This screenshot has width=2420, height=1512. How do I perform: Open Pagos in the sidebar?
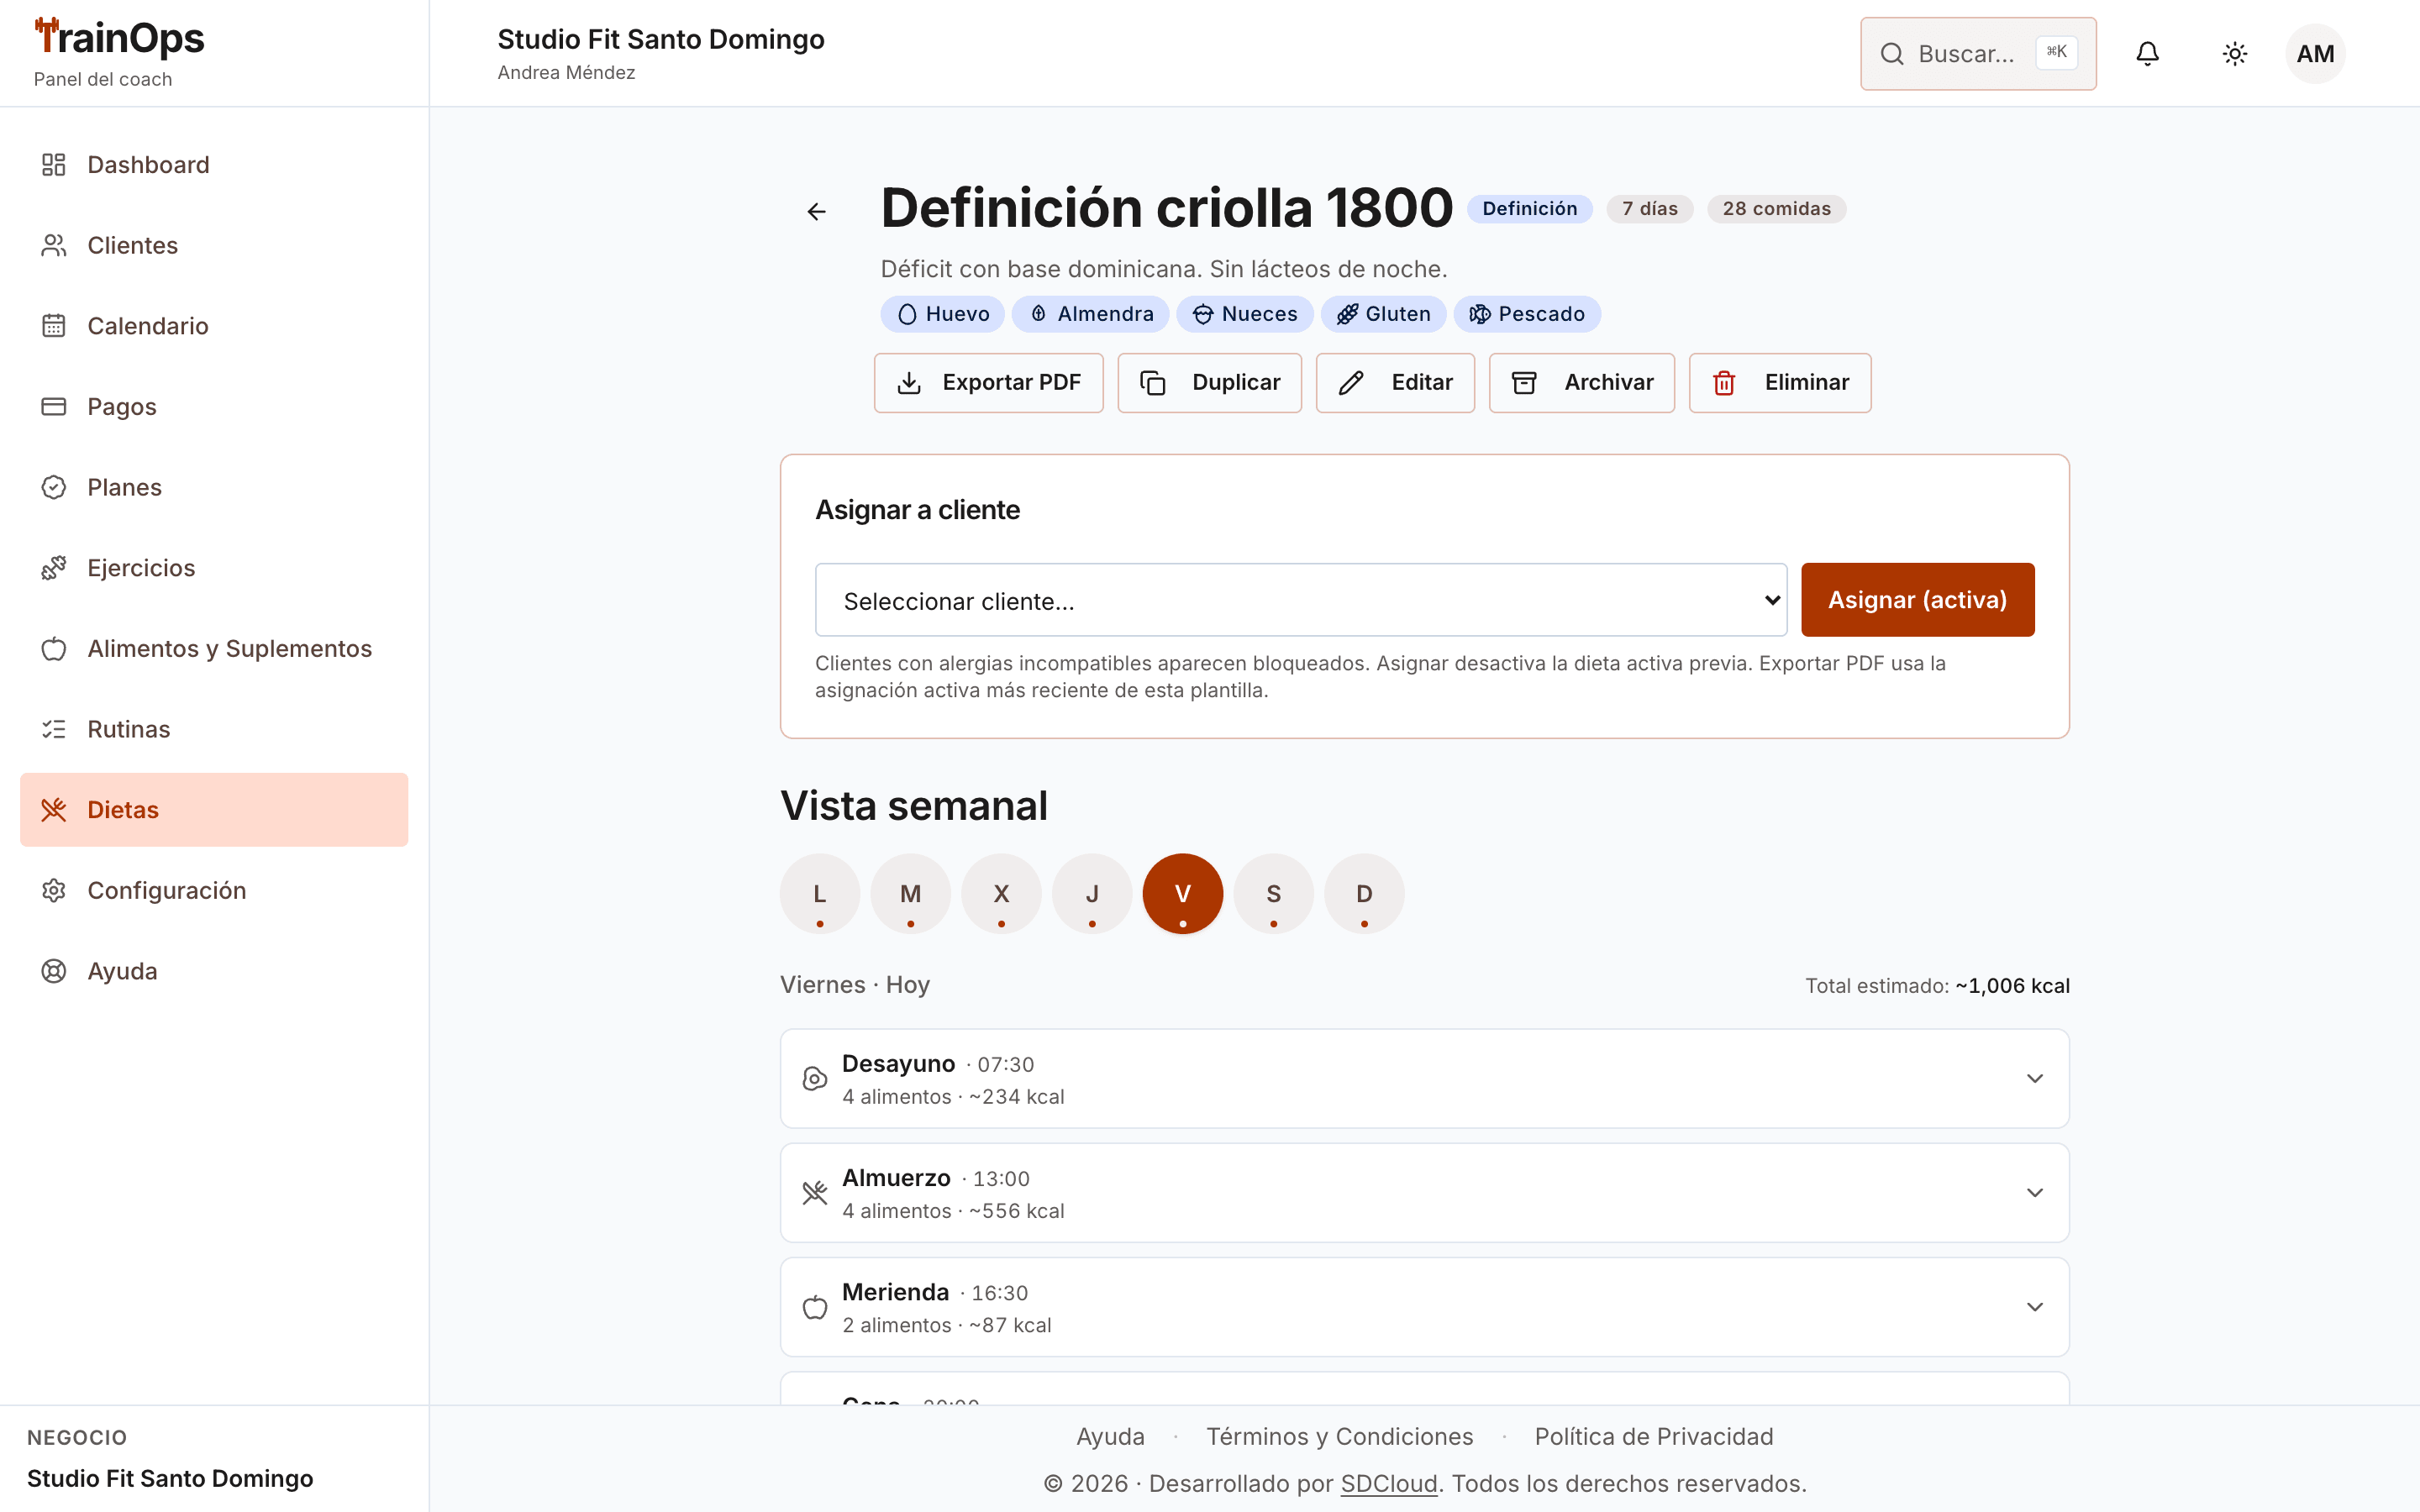[x=214, y=407]
